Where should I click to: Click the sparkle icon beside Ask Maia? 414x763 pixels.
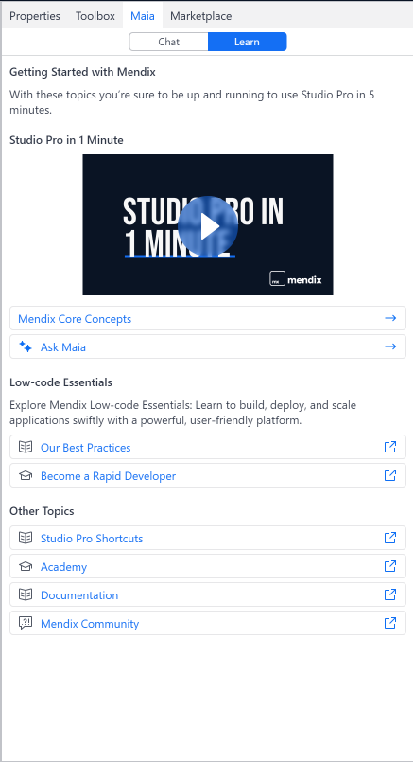tap(26, 347)
